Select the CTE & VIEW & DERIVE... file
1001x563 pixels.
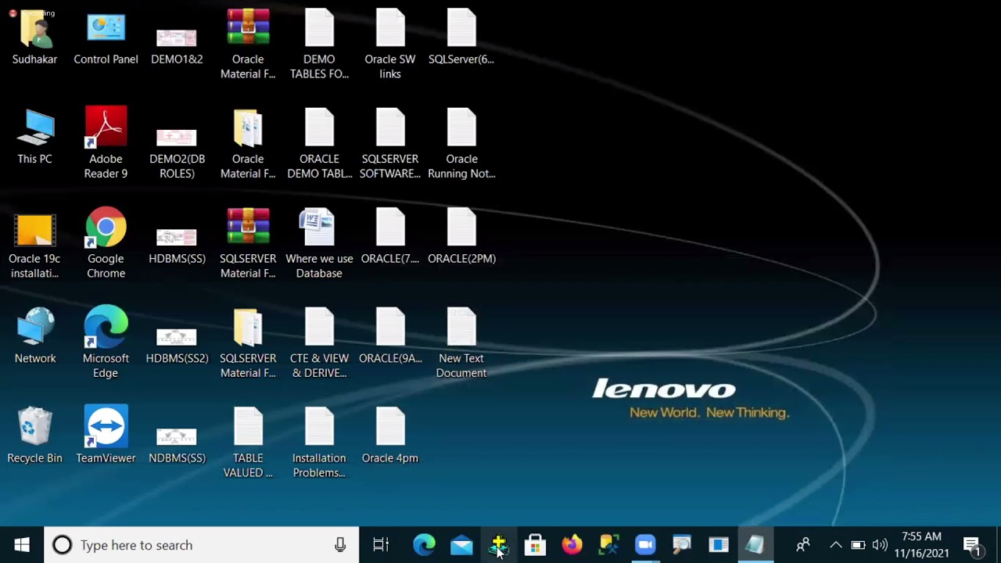319,343
